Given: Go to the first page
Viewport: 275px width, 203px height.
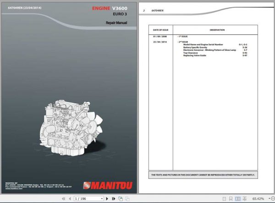Looking at the screenshot, I should [x=64, y=198].
